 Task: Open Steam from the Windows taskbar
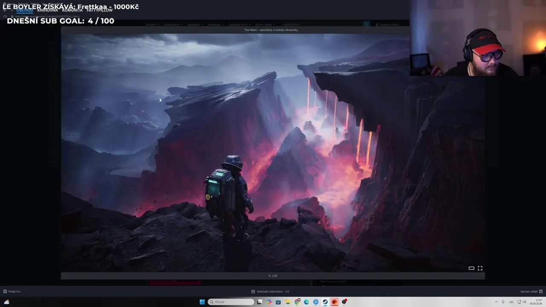325,302
